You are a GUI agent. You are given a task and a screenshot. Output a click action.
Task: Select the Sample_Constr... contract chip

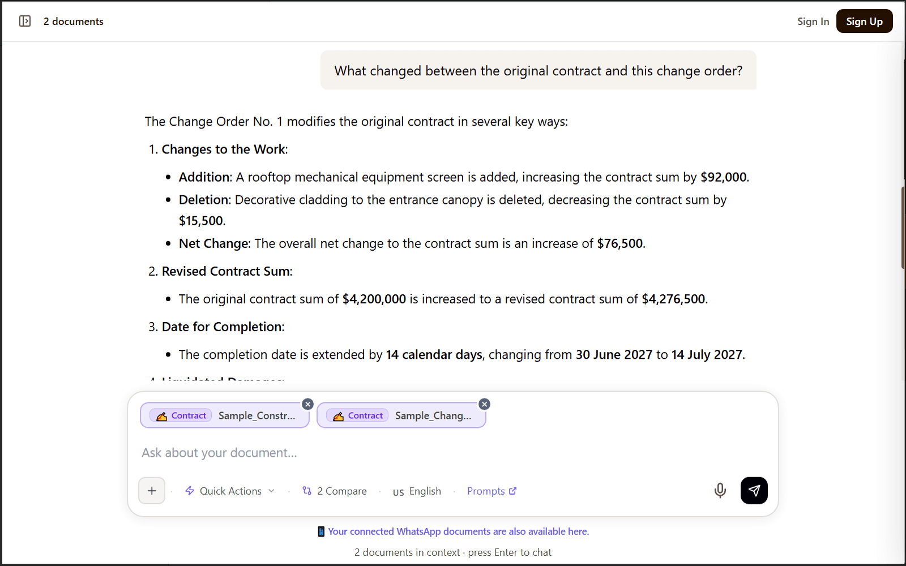224,415
